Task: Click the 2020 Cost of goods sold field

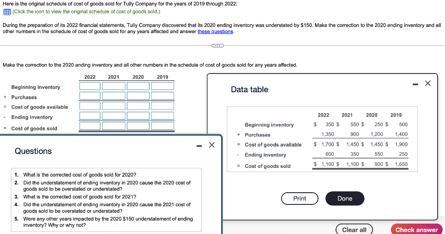Action: (138, 126)
